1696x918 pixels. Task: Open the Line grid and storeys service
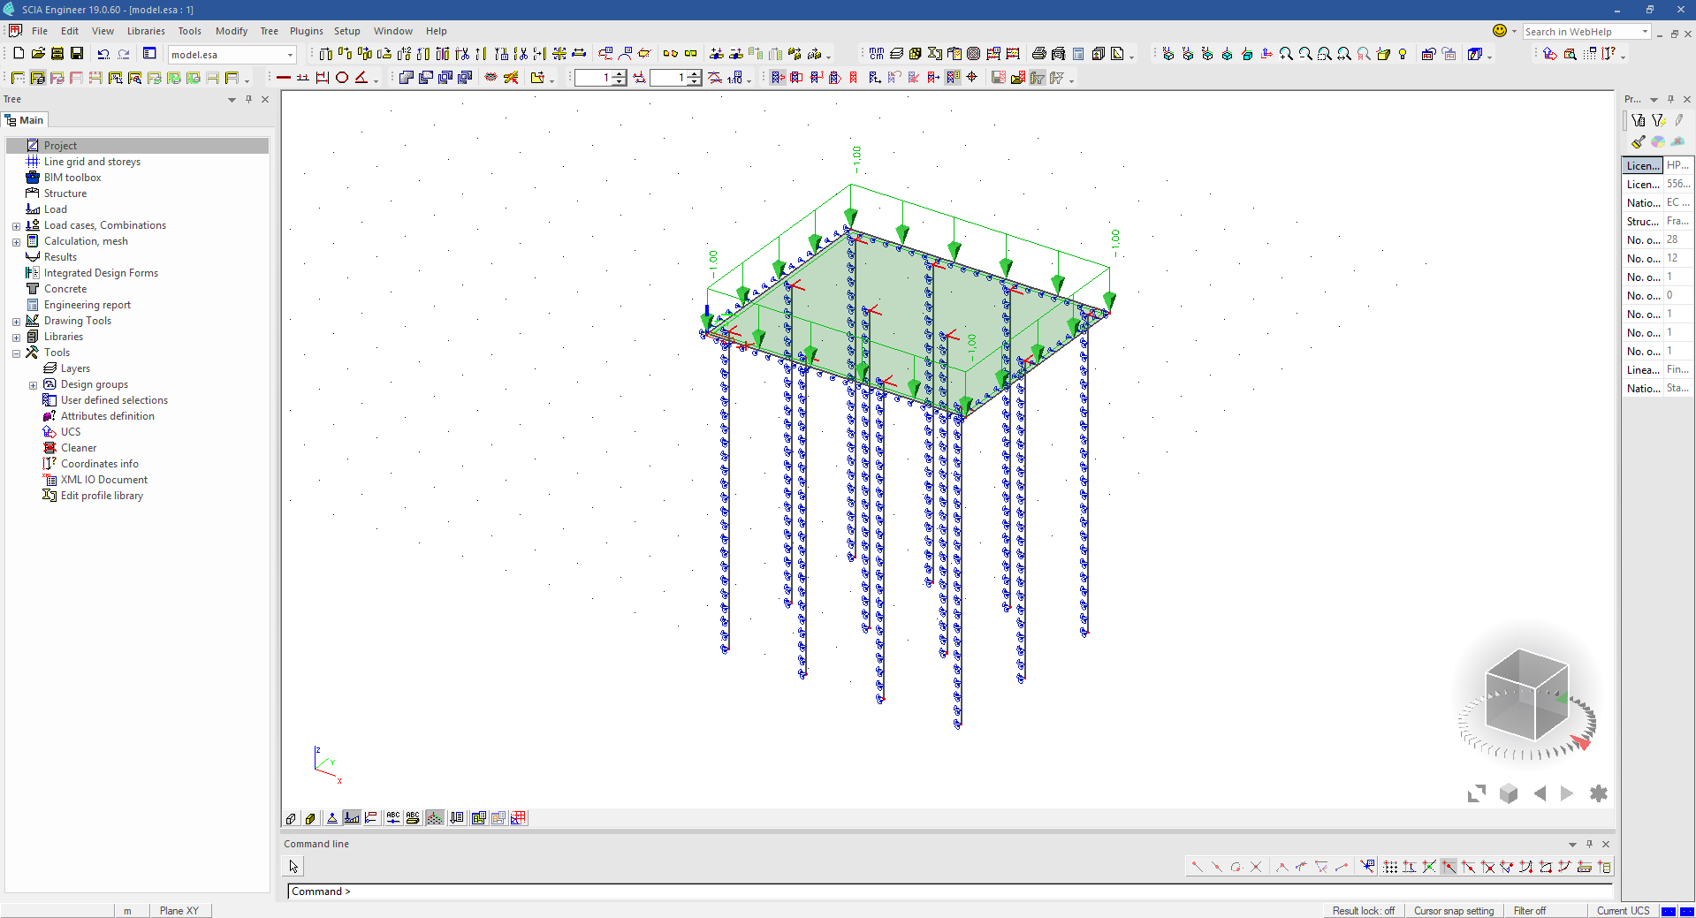click(92, 162)
